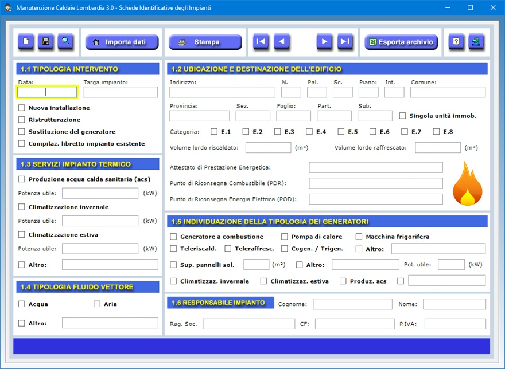Click the Rag. Soc. text field
This screenshot has height=369, width=505.
(249, 324)
